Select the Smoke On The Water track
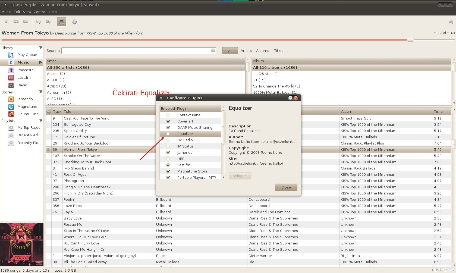The image size is (456, 273). pyautogui.click(x=100, y=156)
